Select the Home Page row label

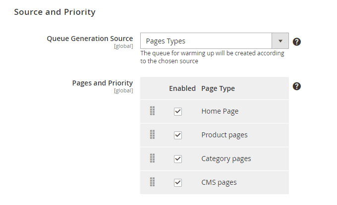click(220, 111)
